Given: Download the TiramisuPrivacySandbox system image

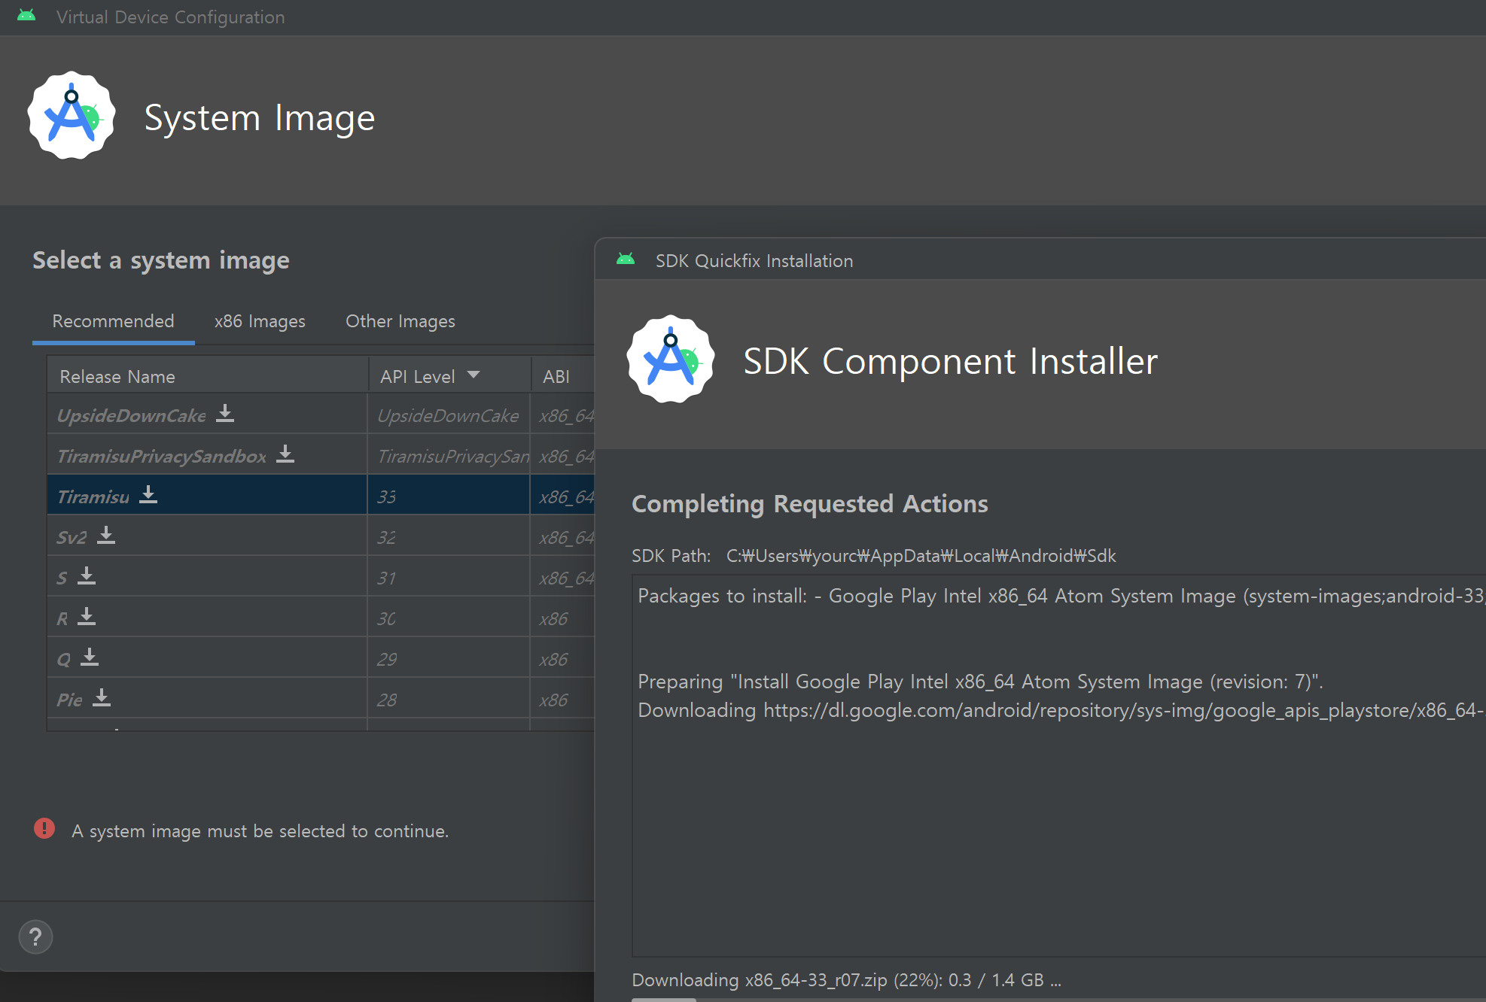Looking at the screenshot, I should pos(285,454).
